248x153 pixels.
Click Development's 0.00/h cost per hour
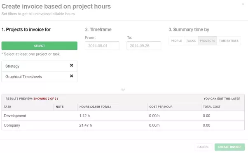coord(154,116)
